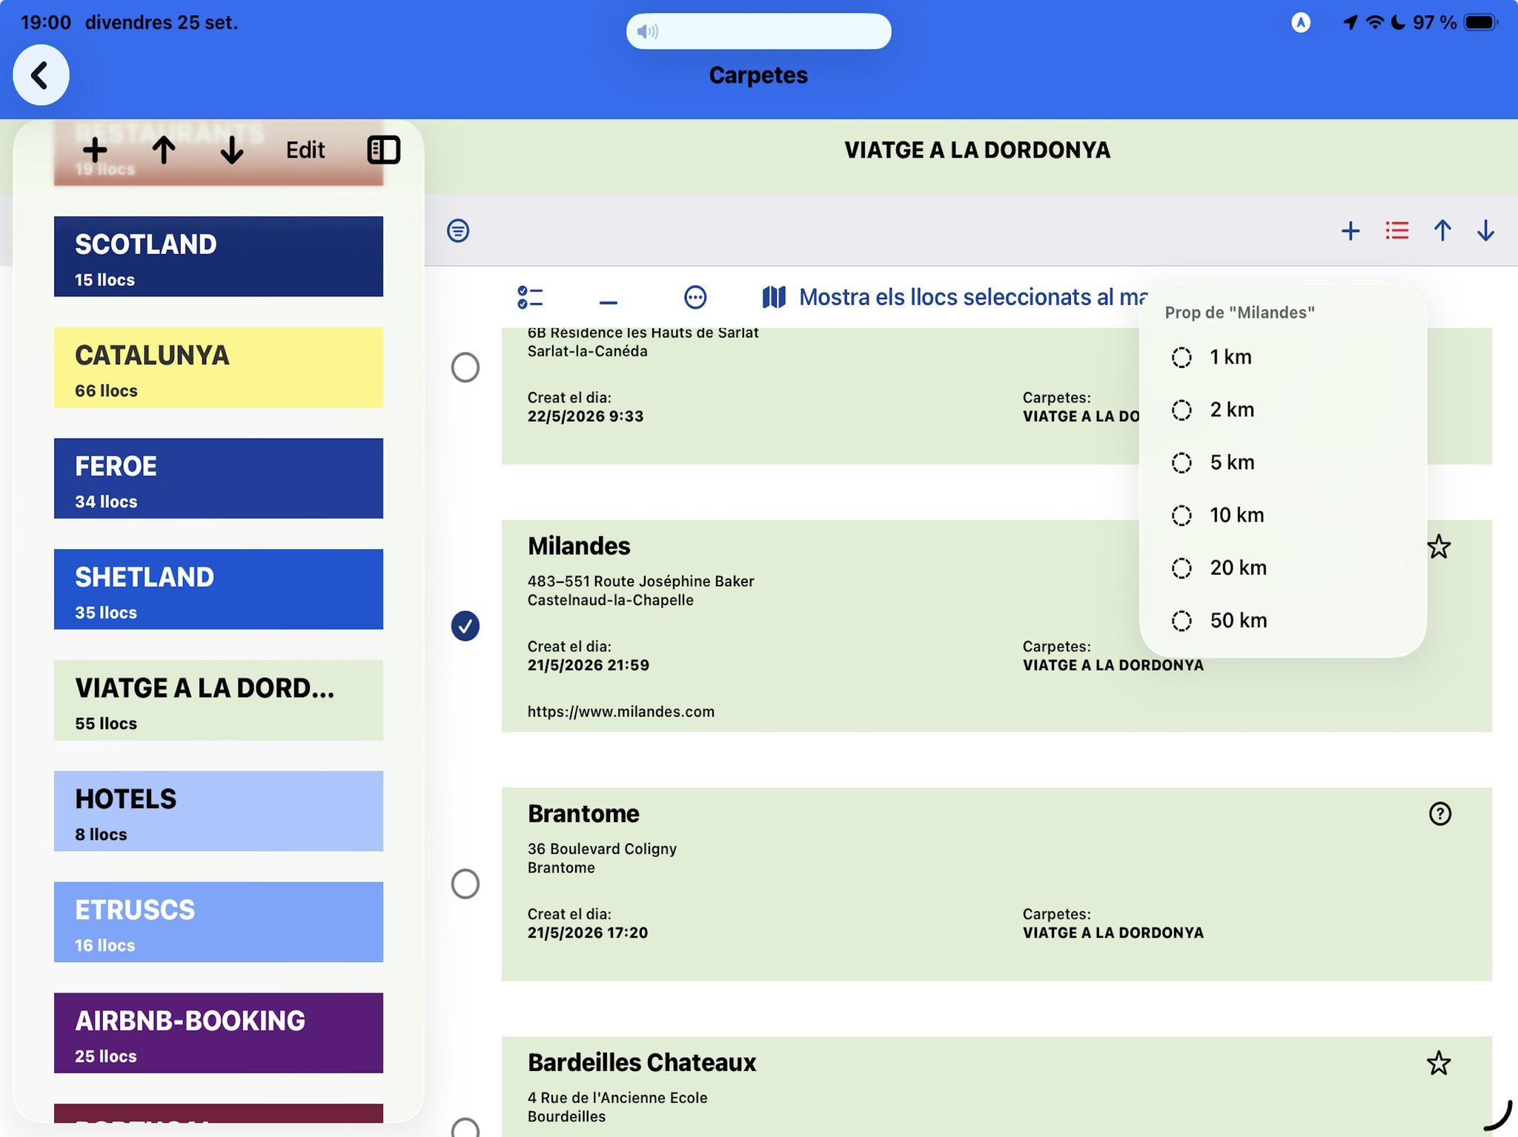Star the Milandes place
This screenshot has width=1518, height=1137.
[1439, 547]
